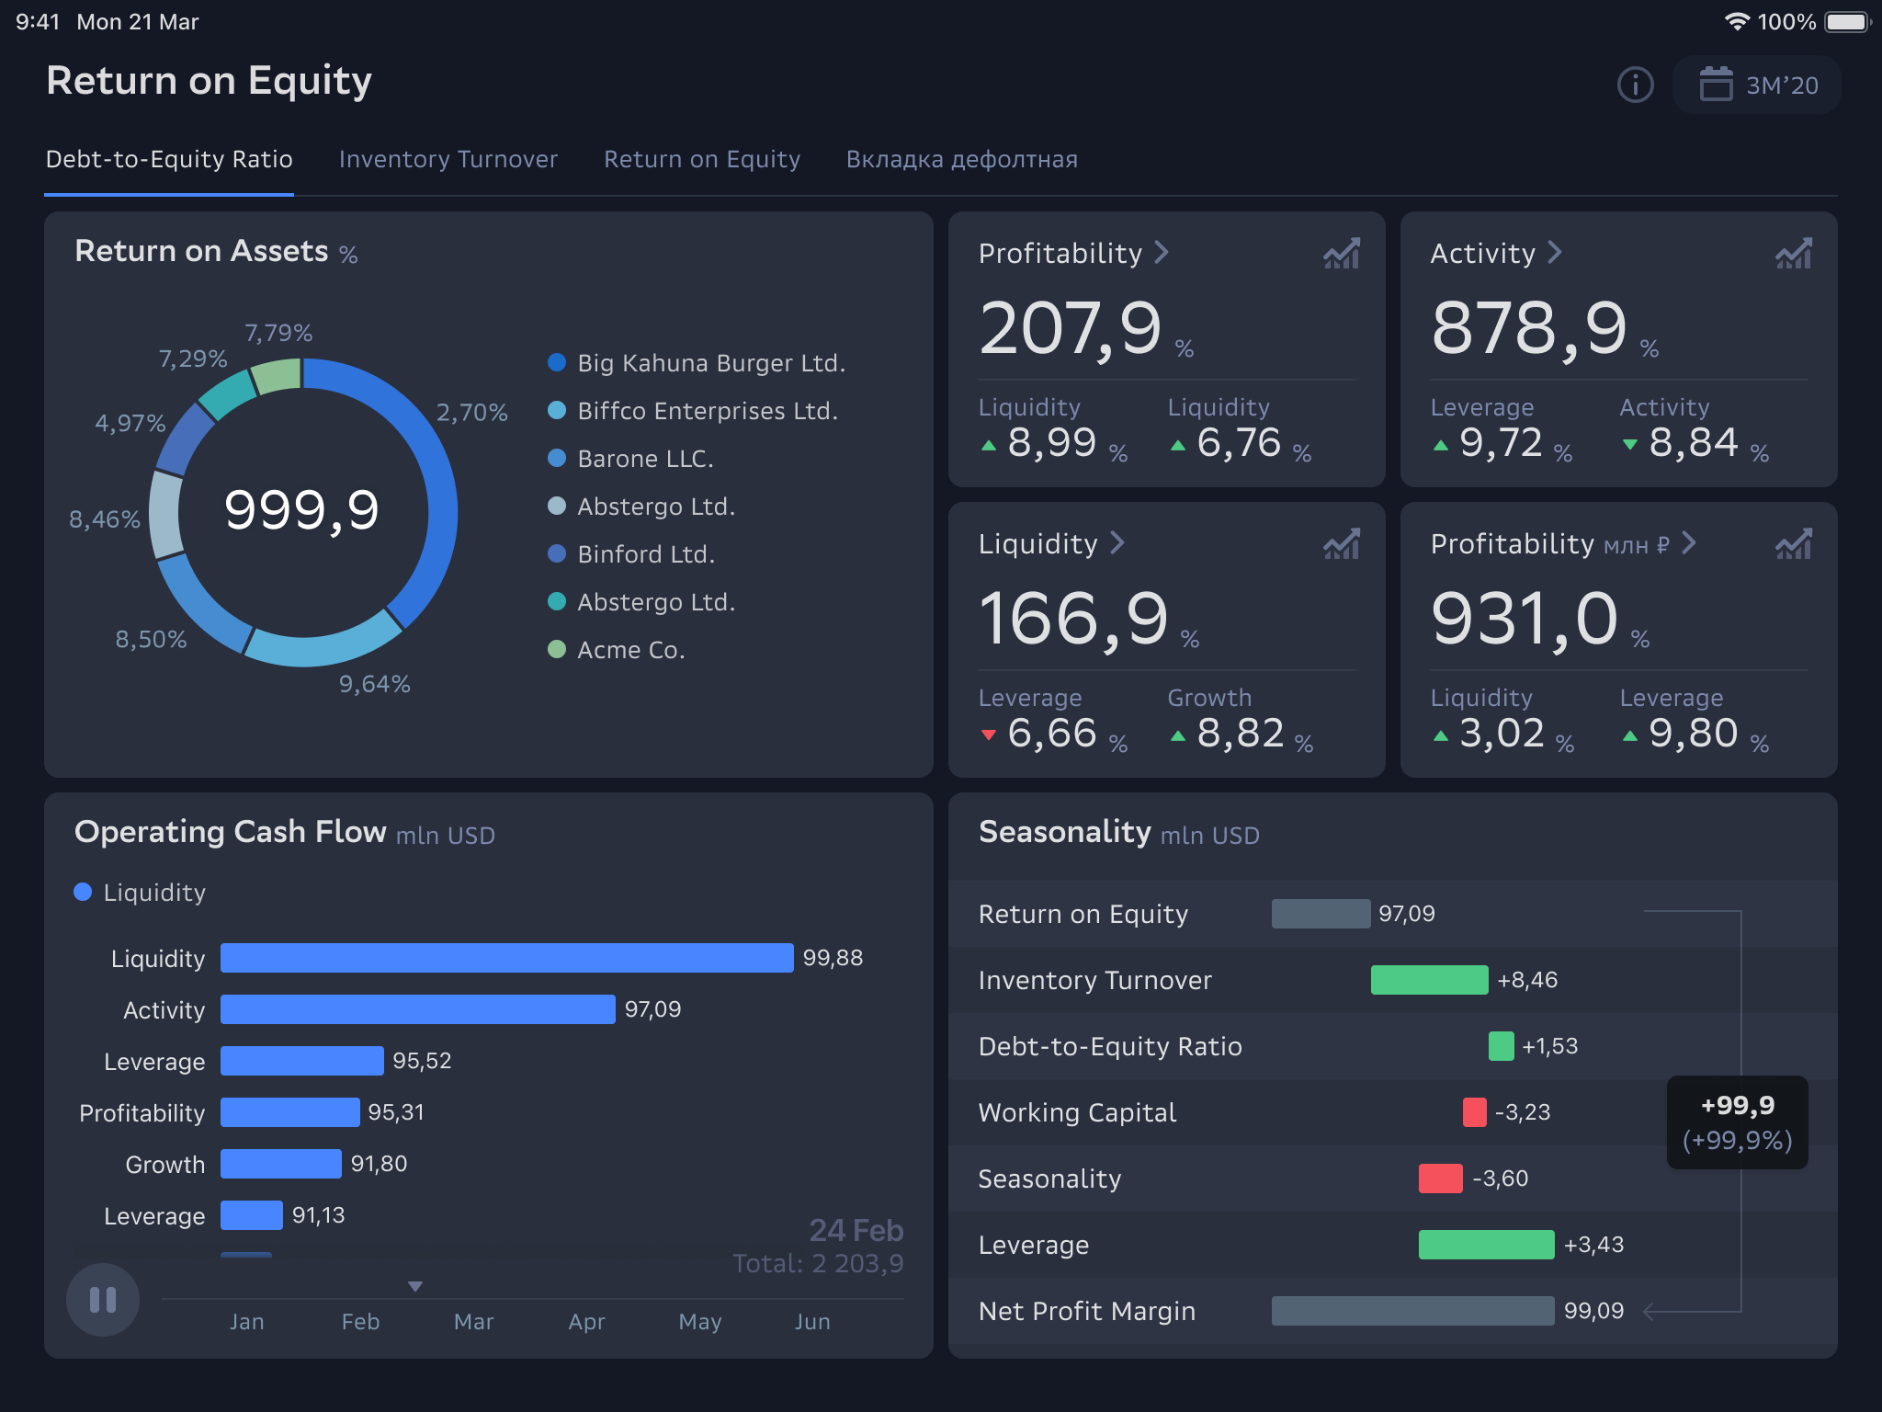The width and height of the screenshot is (1882, 1412).
Task: Click chart icon on Profitability млн ₽ card
Action: tap(1793, 544)
